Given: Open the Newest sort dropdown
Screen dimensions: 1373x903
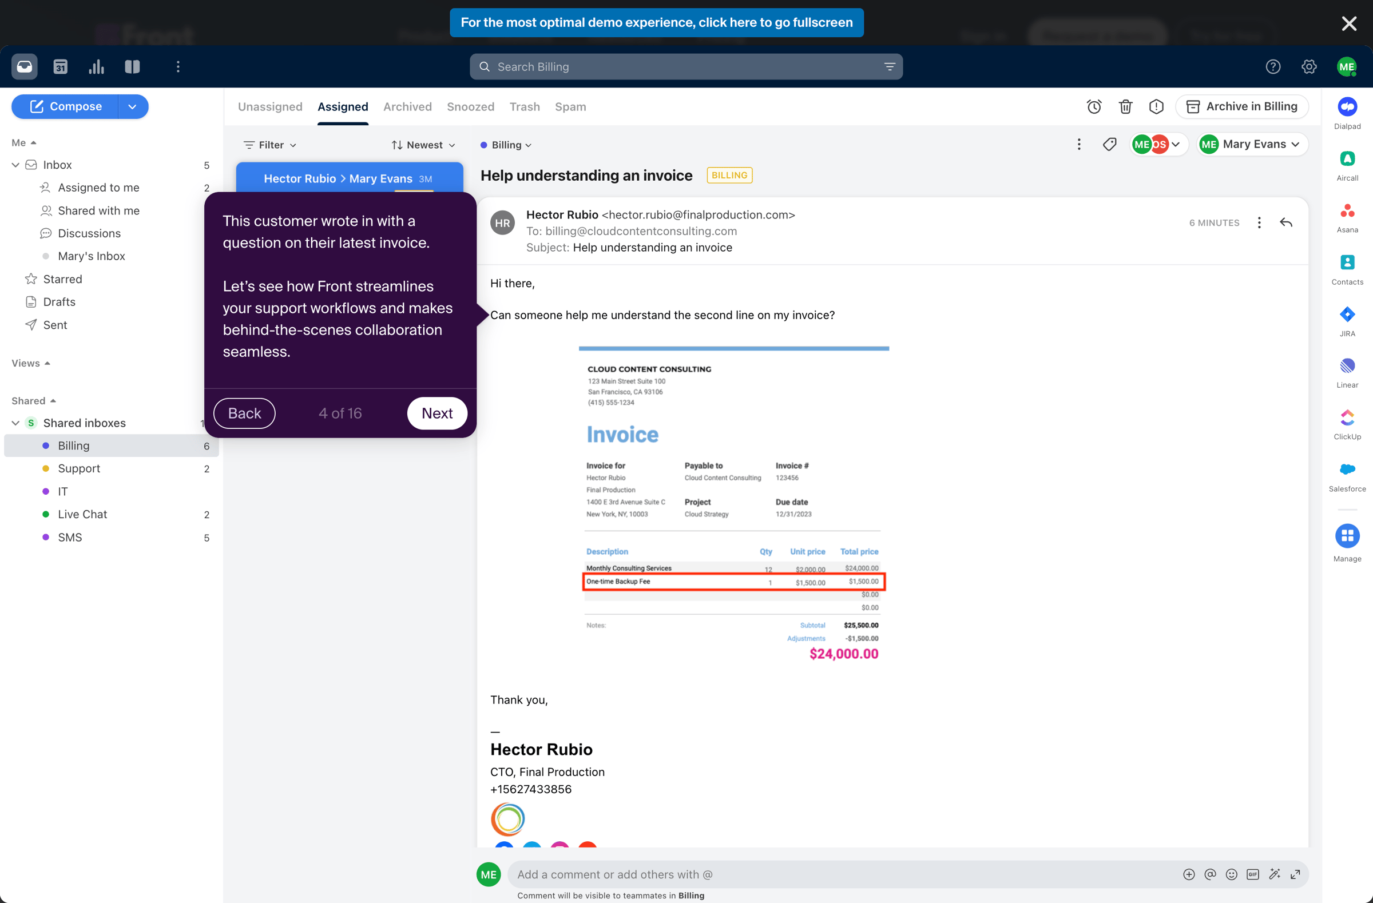Looking at the screenshot, I should click(423, 145).
